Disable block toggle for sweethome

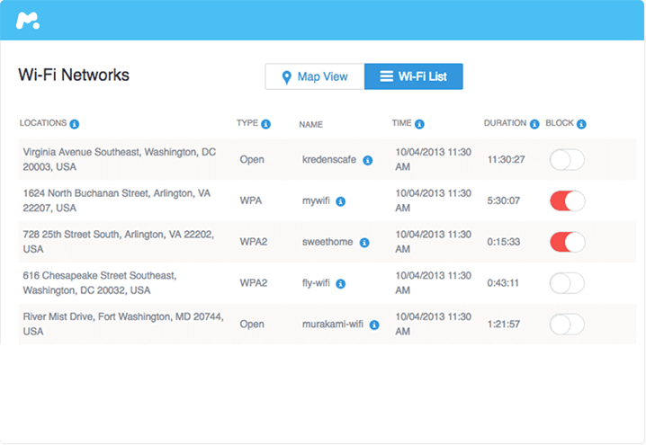(x=568, y=242)
